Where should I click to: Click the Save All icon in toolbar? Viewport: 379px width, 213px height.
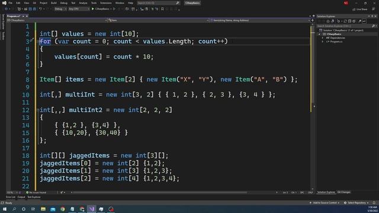coord(34,9)
